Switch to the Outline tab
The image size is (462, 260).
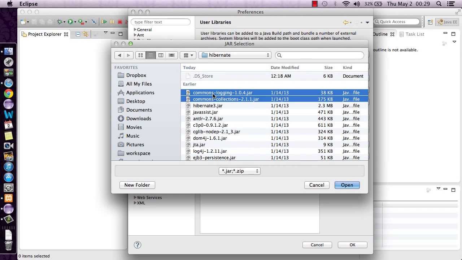point(380,34)
